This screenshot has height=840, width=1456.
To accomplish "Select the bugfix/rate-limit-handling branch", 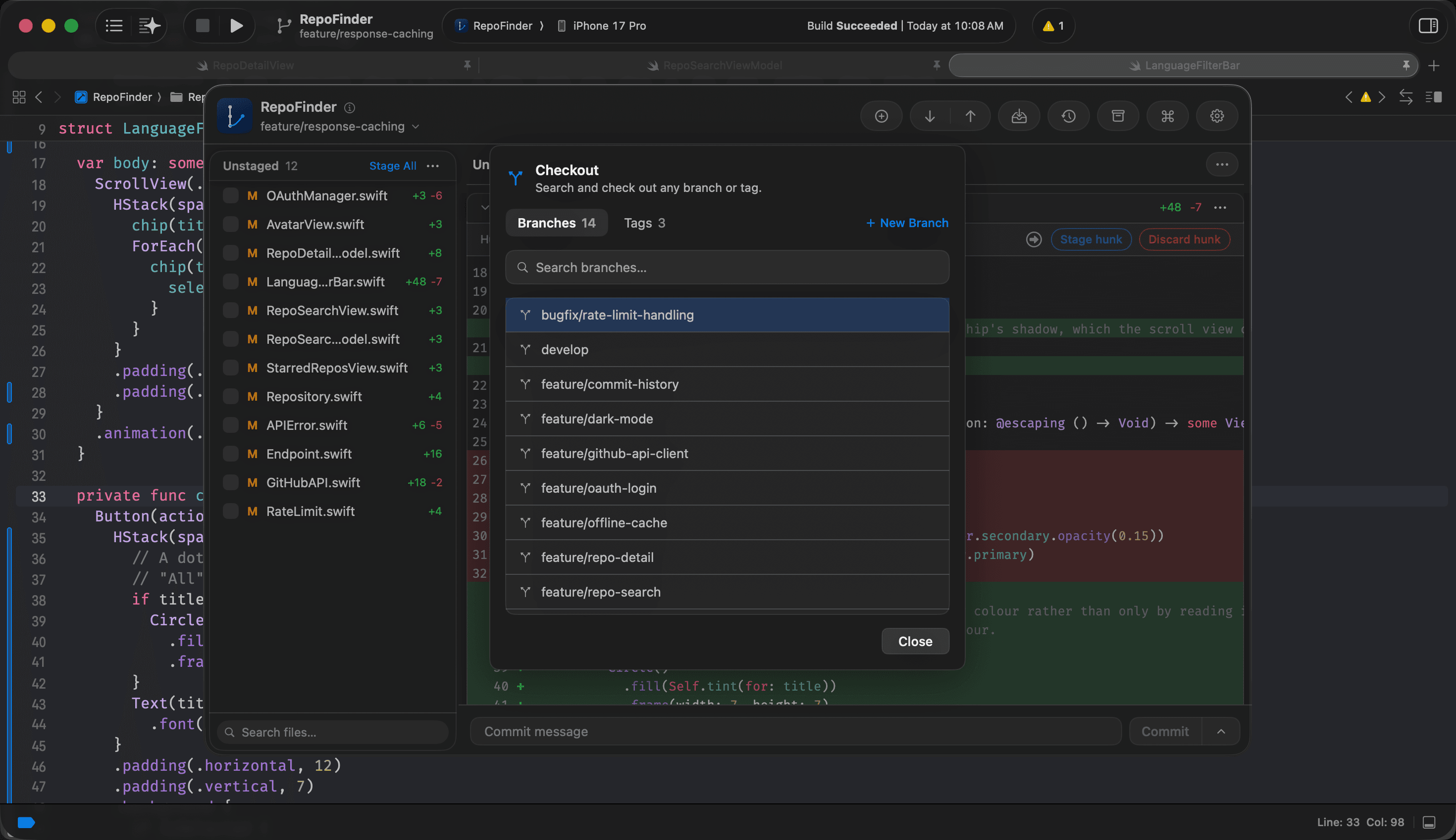I will pos(727,315).
